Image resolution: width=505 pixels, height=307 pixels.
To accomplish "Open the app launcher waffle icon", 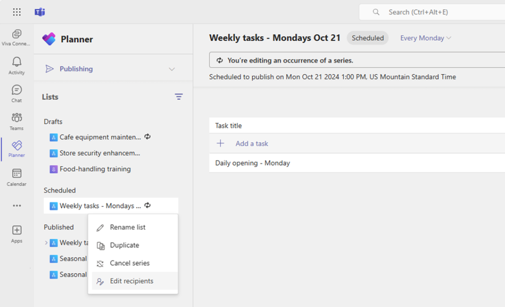I will [16, 12].
